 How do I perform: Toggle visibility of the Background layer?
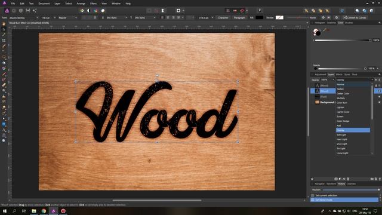click(380, 102)
